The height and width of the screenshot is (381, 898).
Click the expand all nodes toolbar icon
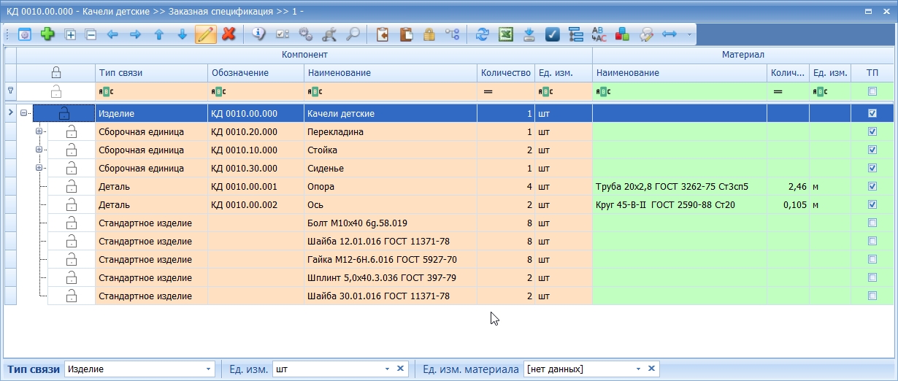point(71,34)
